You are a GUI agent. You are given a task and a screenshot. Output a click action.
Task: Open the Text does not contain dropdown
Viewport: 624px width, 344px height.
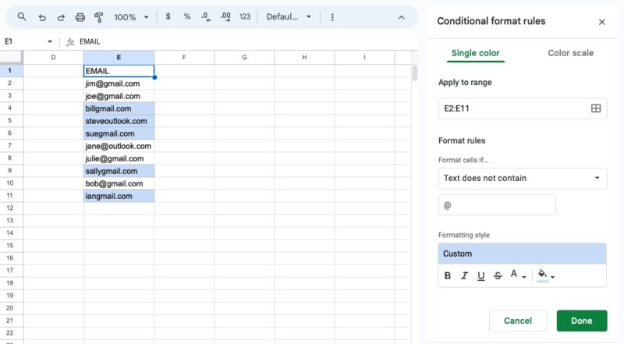click(x=523, y=178)
